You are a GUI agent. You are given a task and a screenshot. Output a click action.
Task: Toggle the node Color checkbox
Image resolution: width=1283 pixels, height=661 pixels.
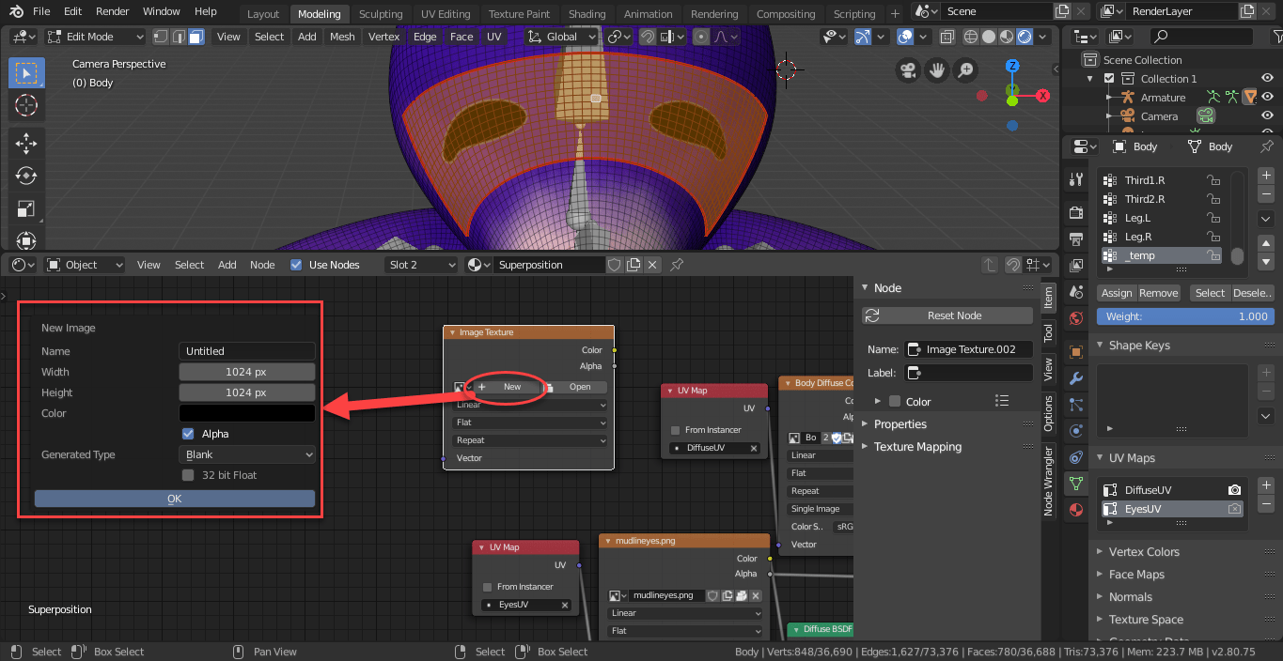click(x=895, y=402)
